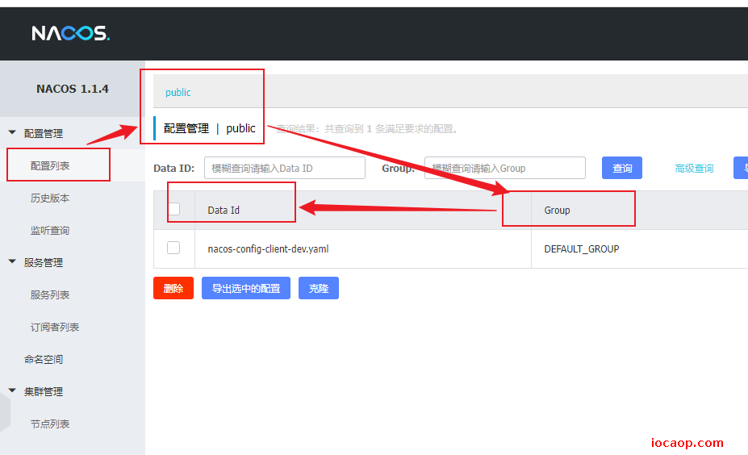
Task: Open 命名空间 in the sidebar
Action: click(44, 359)
